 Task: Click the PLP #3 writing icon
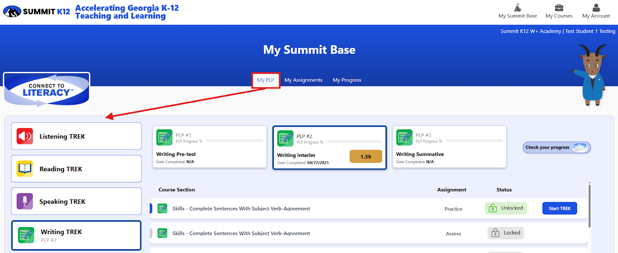click(404, 137)
